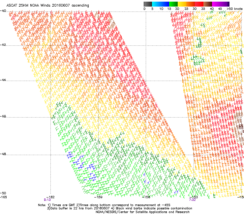
Task: Click the yellow 20-25 knots legend segment
Action: 182,4
